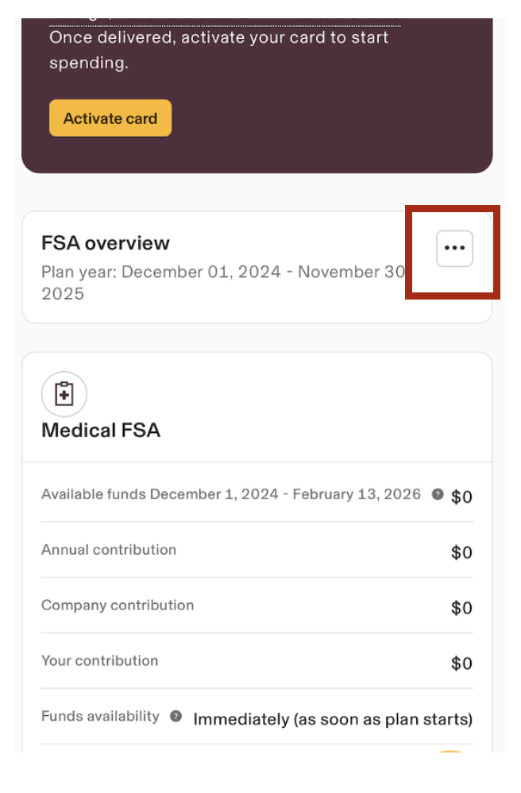Select the FSA overview heading
This screenshot has width=521, height=793.
point(105,243)
